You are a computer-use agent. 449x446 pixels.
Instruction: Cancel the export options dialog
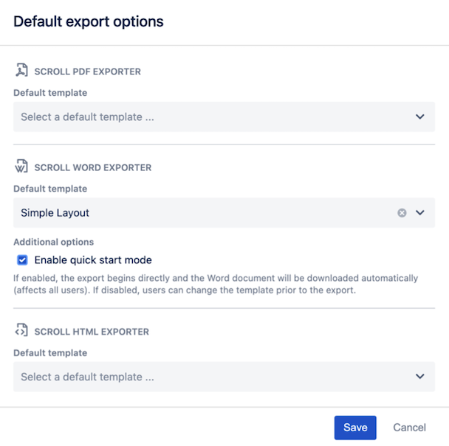click(x=409, y=428)
